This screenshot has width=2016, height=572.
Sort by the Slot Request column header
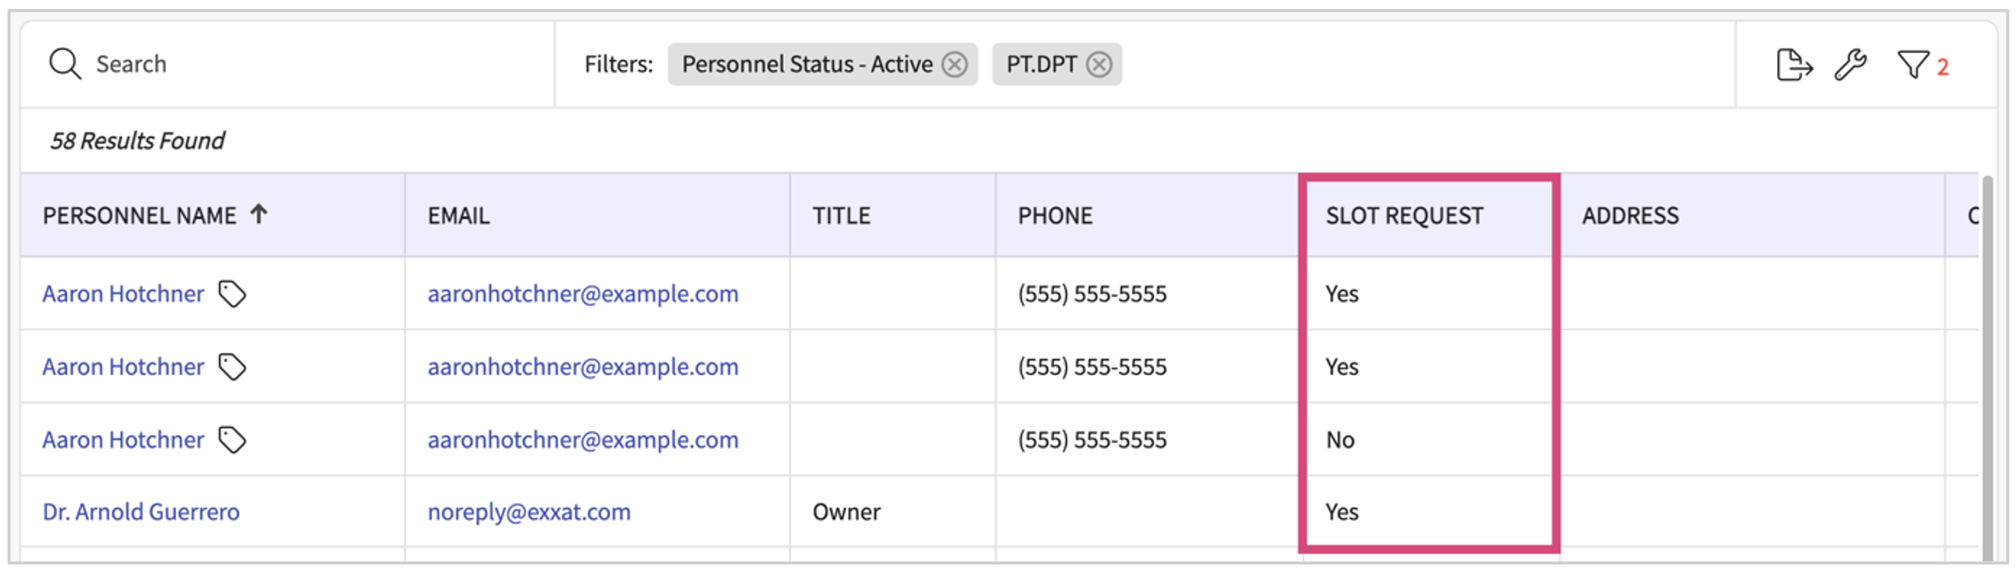tap(1404, 216)
